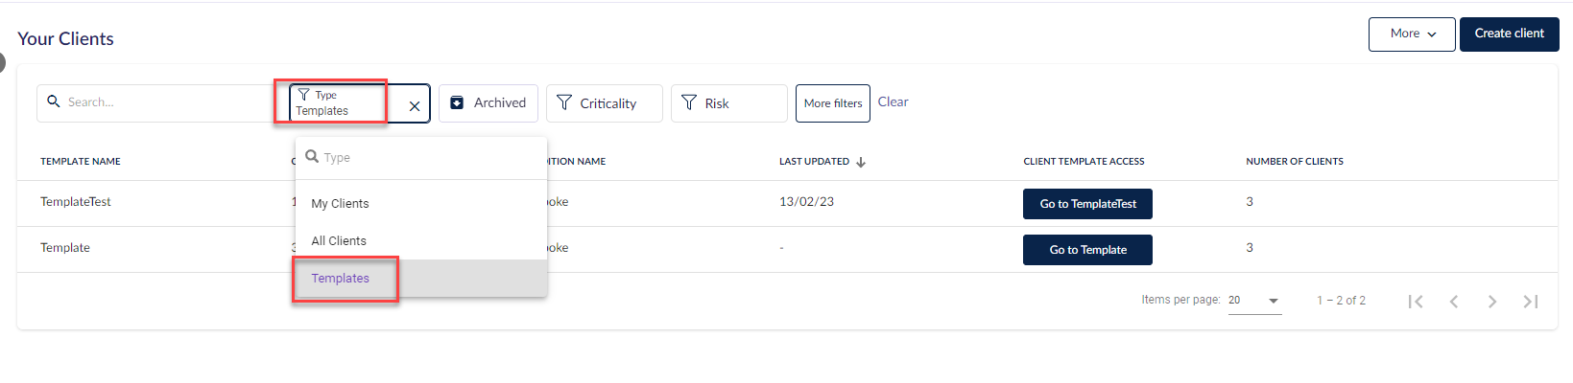Click the search magnifier icon in Search field
Screen dimensions: 1573x383
(x=54, y=101)
